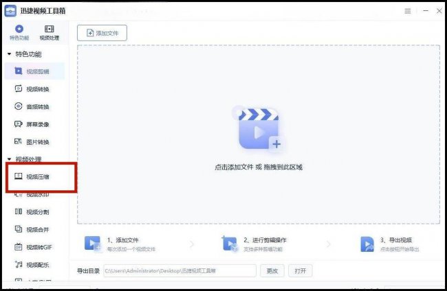Click the 音频转换 sidebar icon
Screen dimensions: 447x291
tap(19, 106)
